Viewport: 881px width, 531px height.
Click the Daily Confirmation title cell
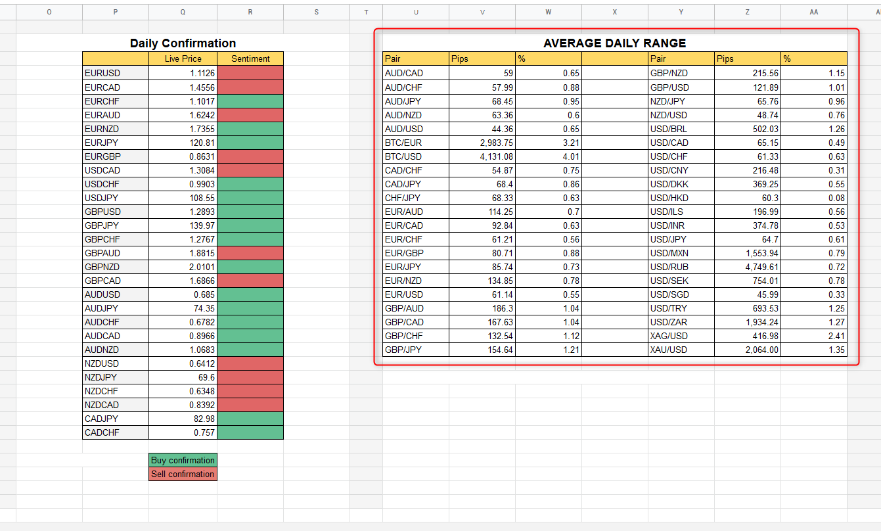[183, 43]
